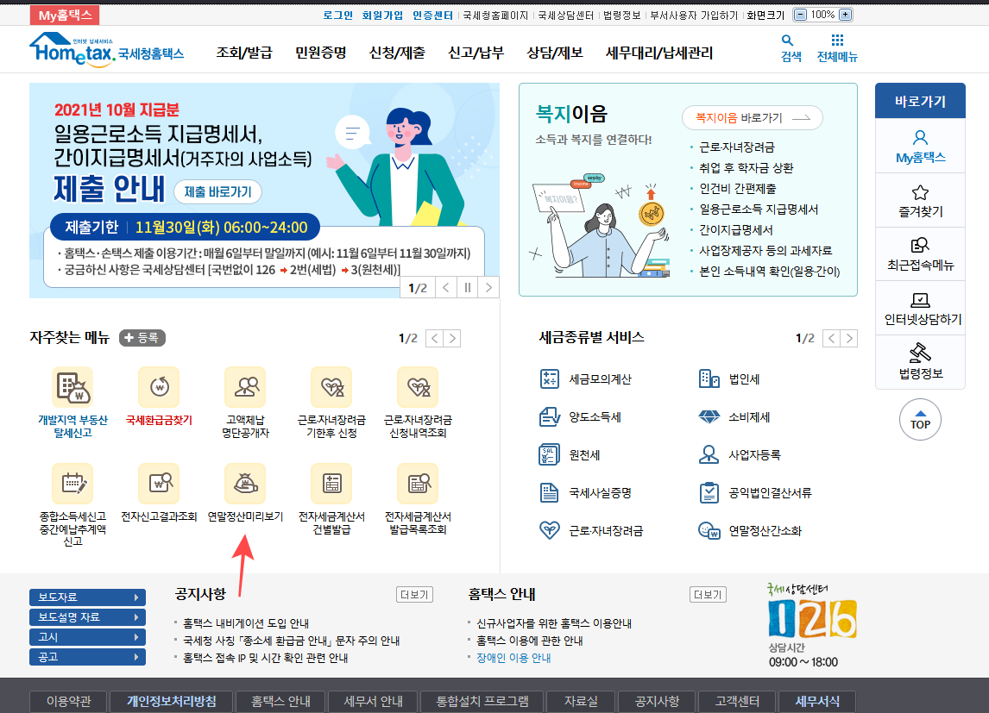Click the 제출 바로가기 button
Image resolution: width=989 pixels, height=713 pixels.
(x=217, y=192)
